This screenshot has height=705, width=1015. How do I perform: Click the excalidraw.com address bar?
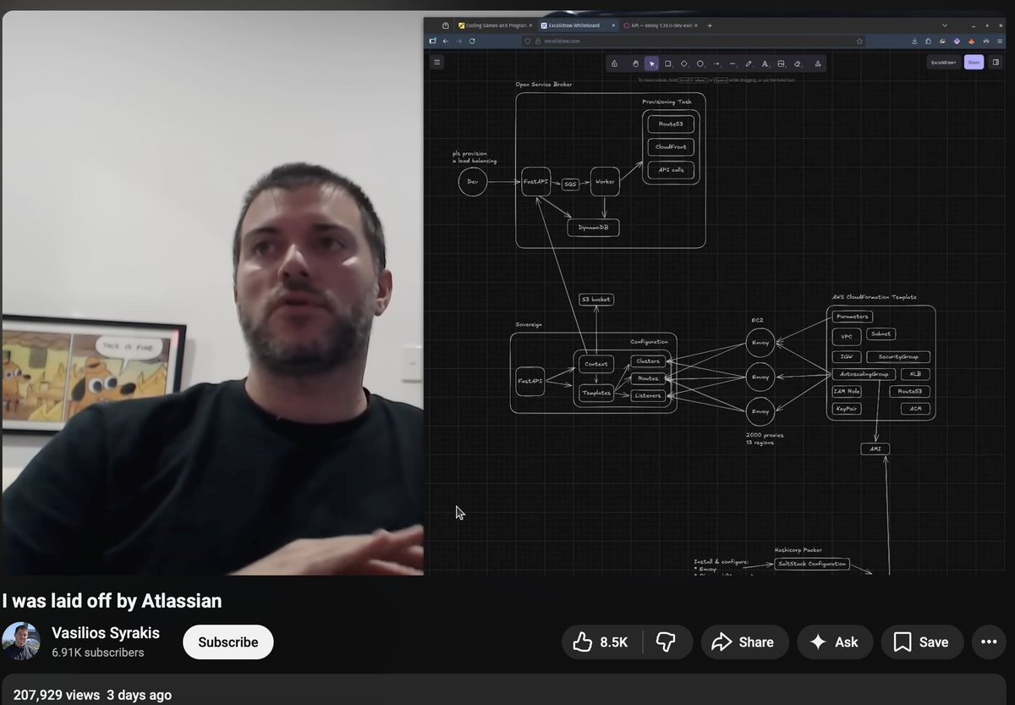click(x=694, y=41)
